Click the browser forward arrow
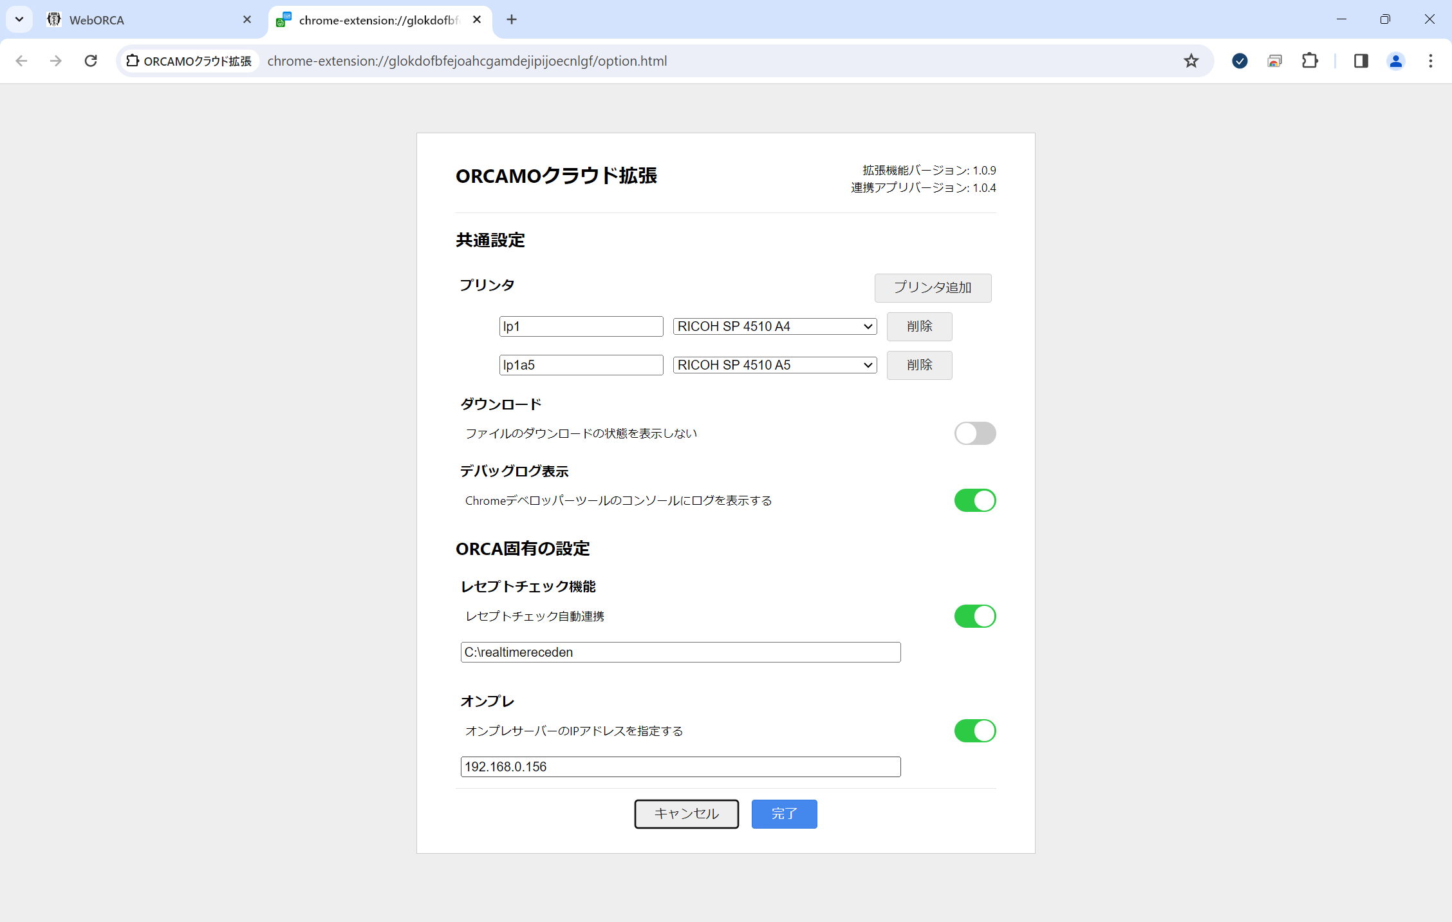The image size is (1452, 922). (x=56, y=61)
